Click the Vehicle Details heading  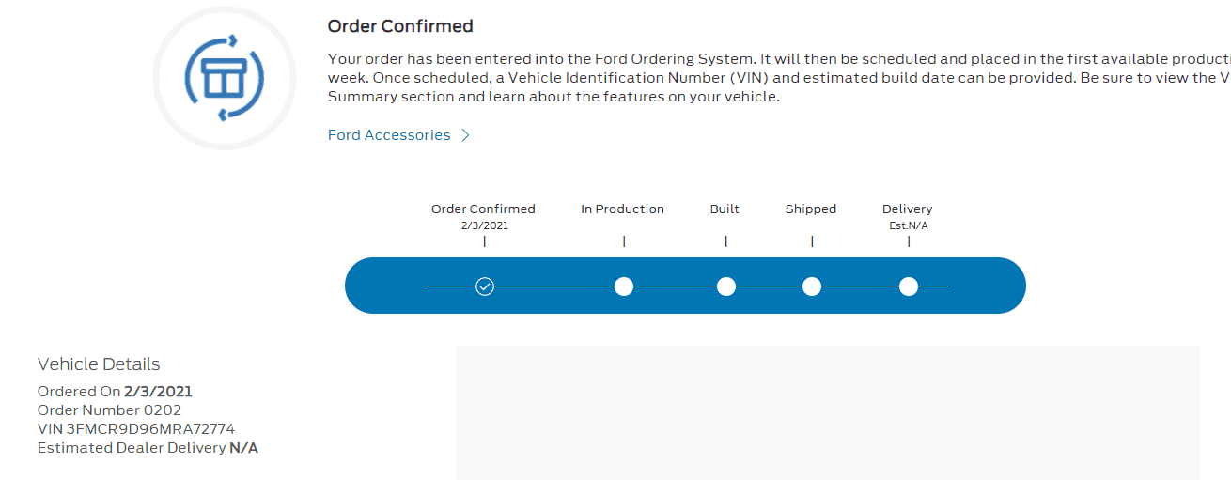pos(99,364)
